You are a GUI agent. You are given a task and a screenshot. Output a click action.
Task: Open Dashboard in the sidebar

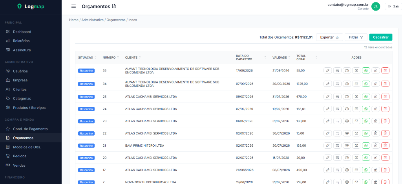point(31,32)
